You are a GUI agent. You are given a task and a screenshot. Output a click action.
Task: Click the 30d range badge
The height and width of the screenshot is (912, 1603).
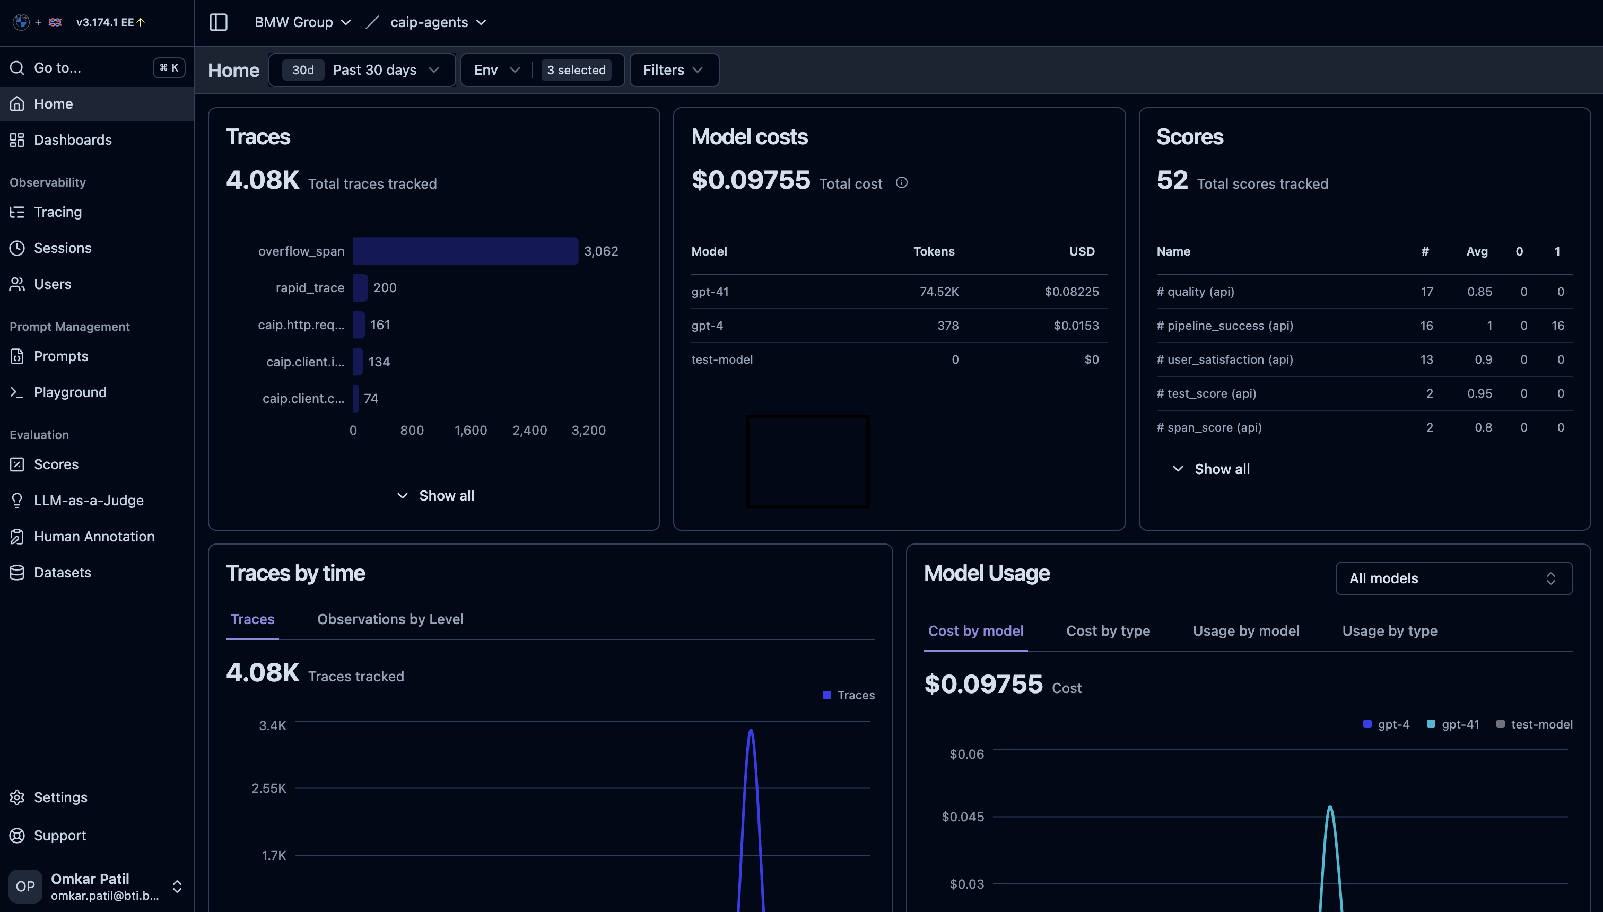303,70
